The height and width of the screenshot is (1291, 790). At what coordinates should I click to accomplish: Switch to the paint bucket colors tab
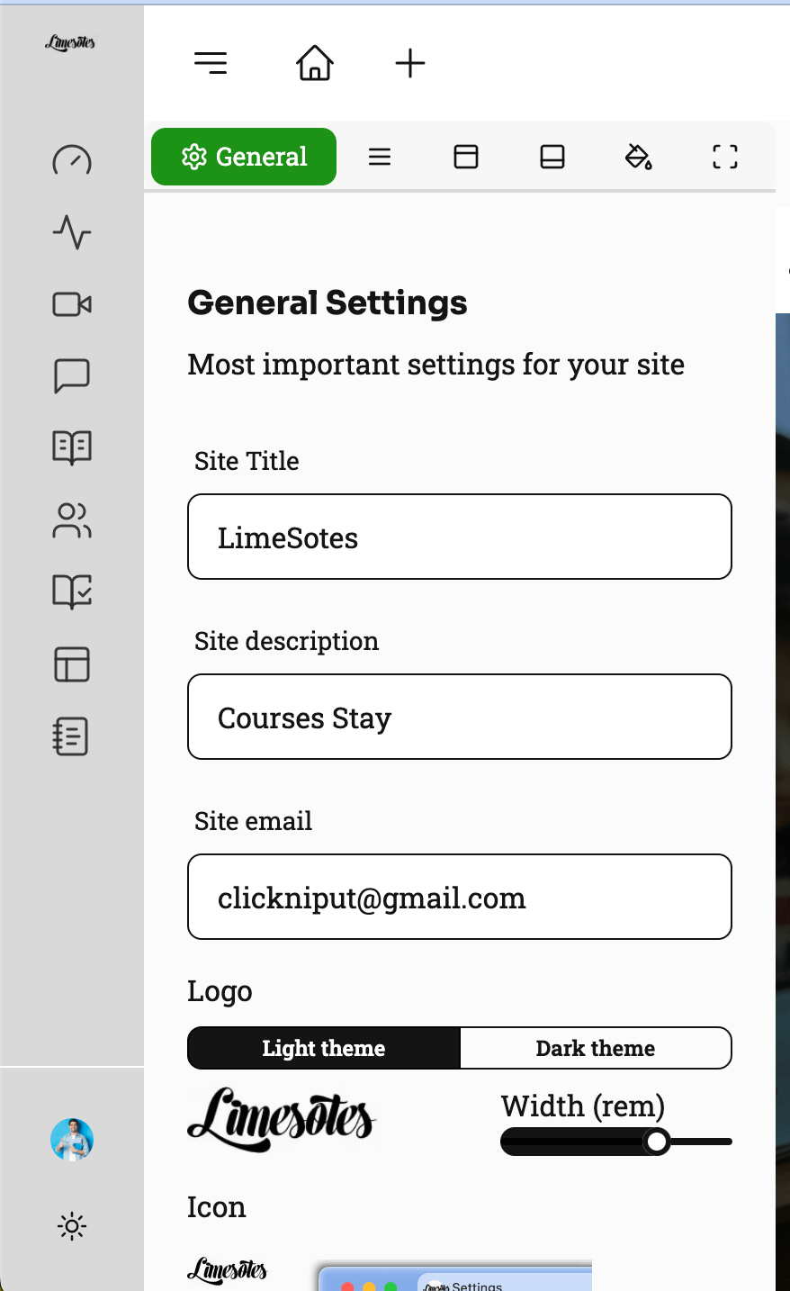coord(638,157)
